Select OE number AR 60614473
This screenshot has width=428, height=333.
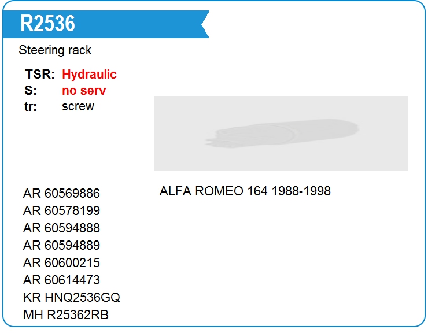point(62,280)
